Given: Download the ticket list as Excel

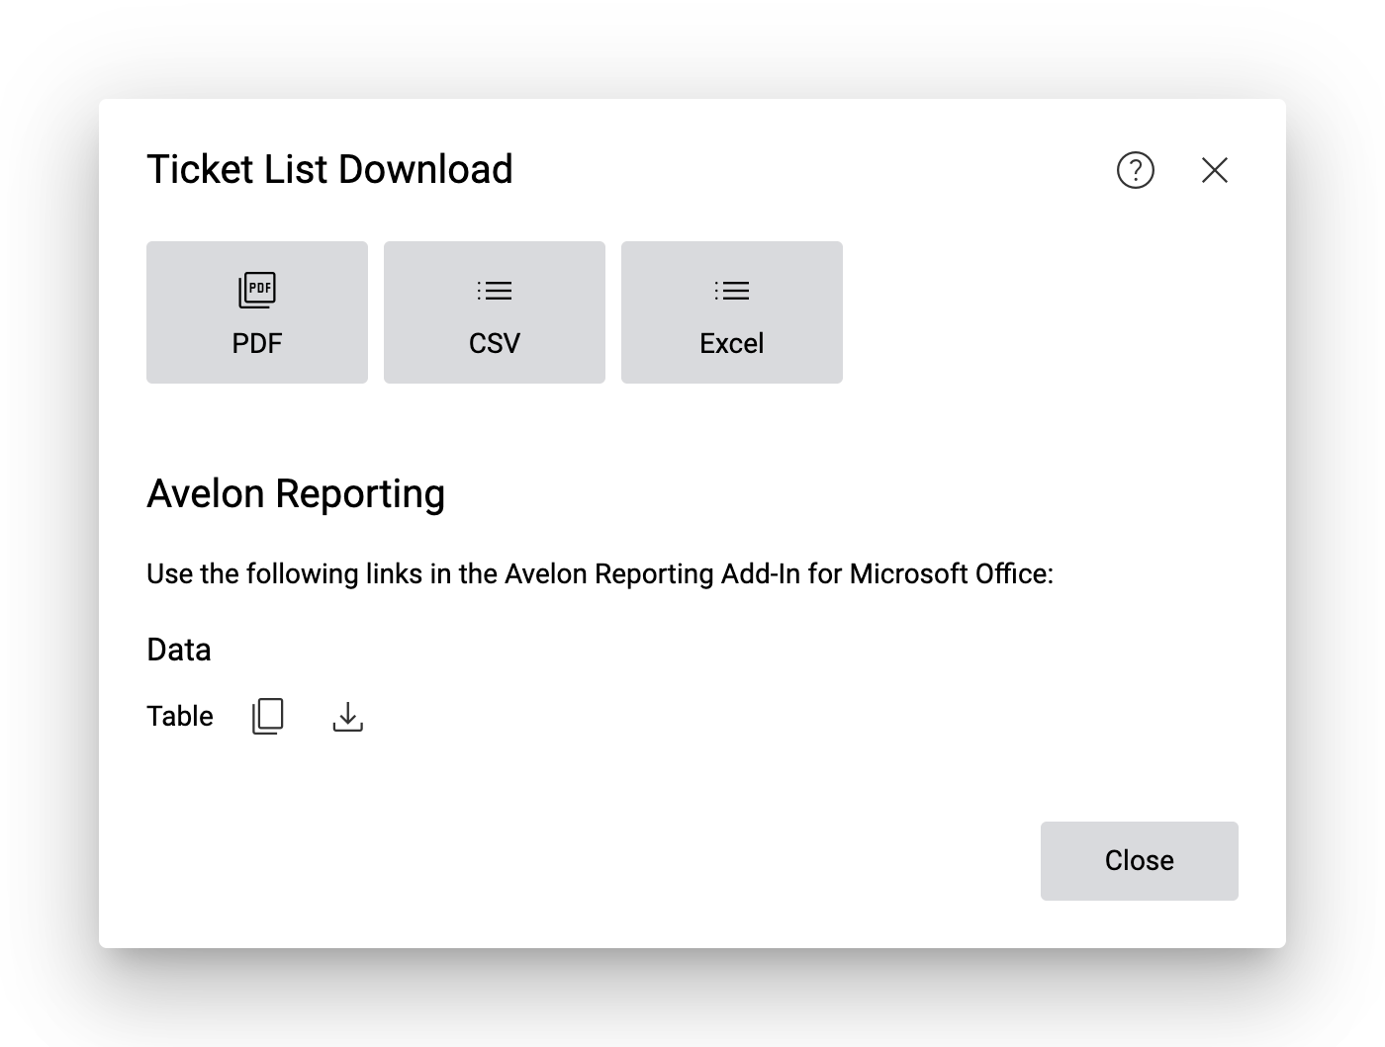Looking at the screenshot, I should click(x=732, y=312).
